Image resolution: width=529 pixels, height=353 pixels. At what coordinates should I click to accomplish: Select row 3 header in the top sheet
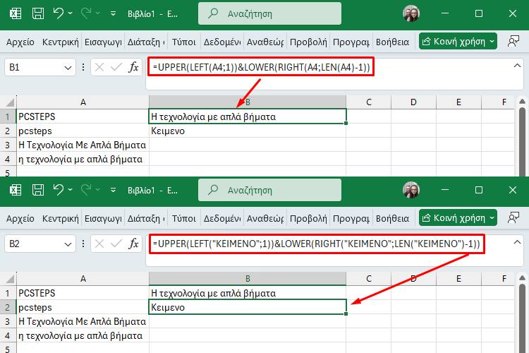(x=8, y=145)
